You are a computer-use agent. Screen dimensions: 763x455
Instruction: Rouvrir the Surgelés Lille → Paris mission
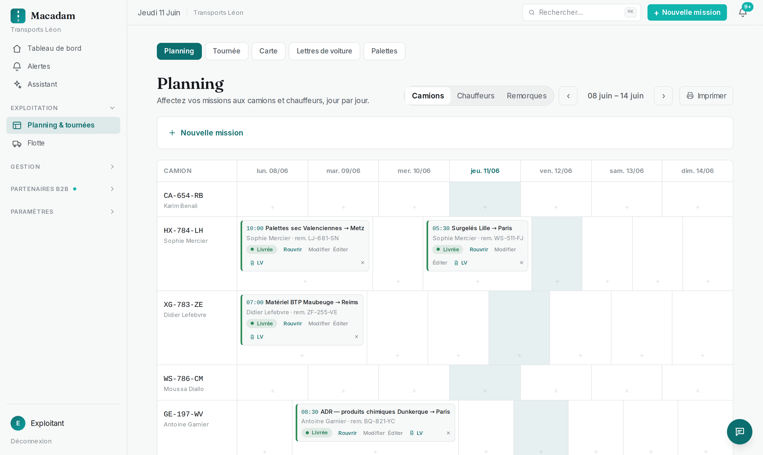point(479,249)
